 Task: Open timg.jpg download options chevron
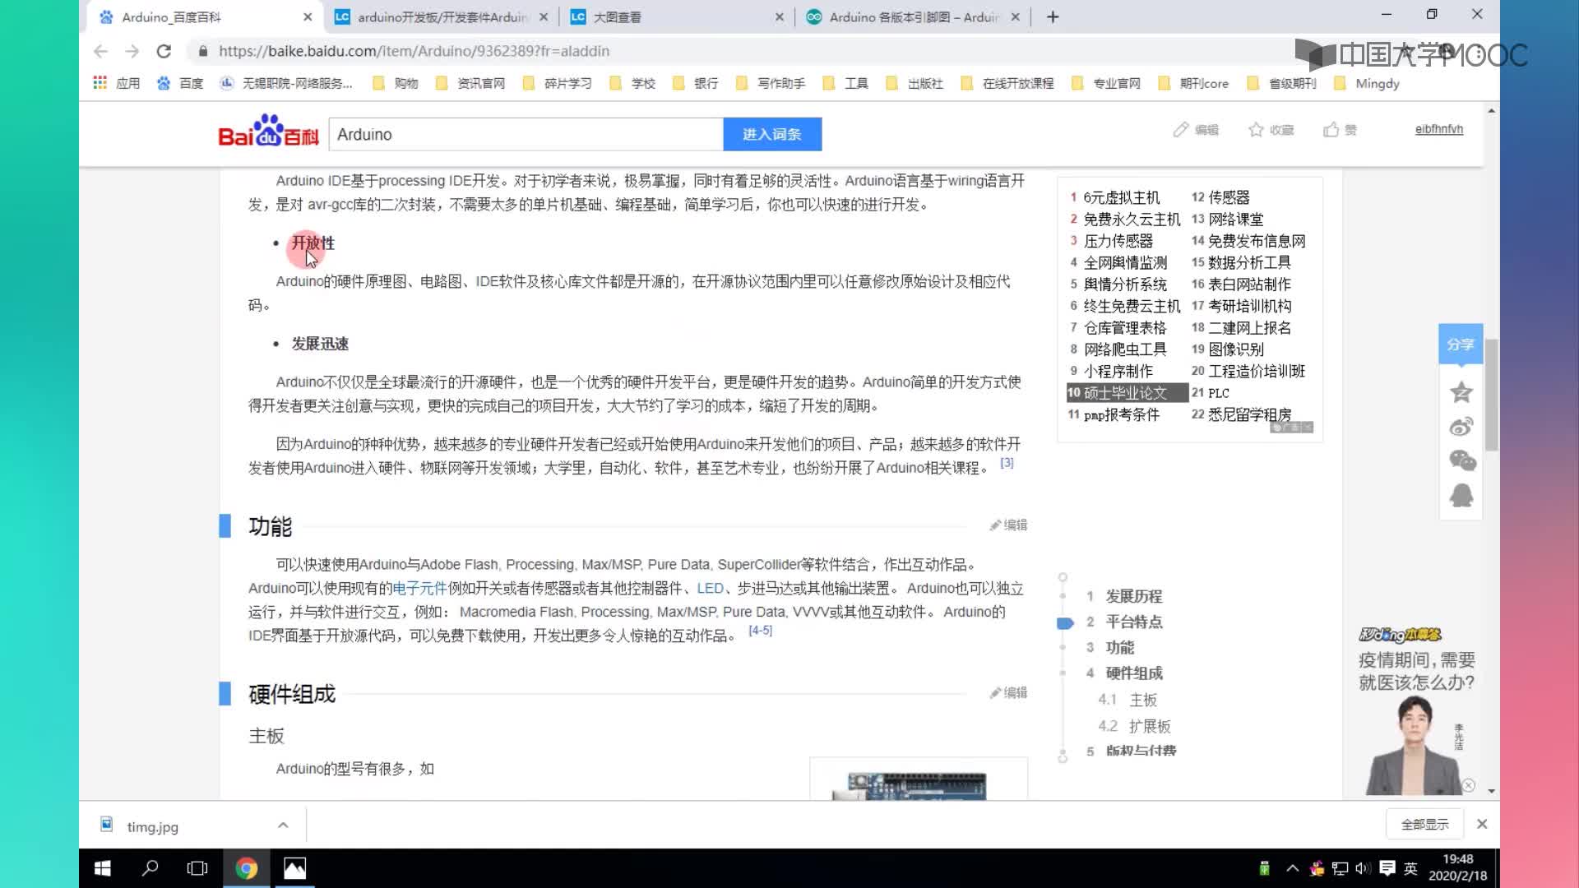point(283,825)
